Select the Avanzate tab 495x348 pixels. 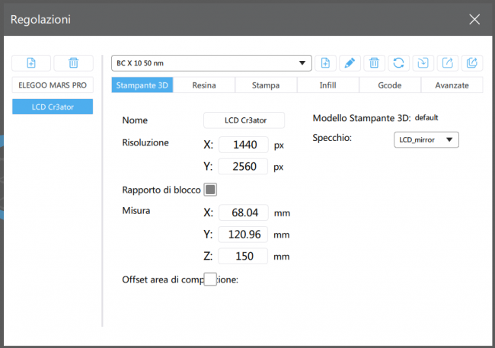click(452, 85)
